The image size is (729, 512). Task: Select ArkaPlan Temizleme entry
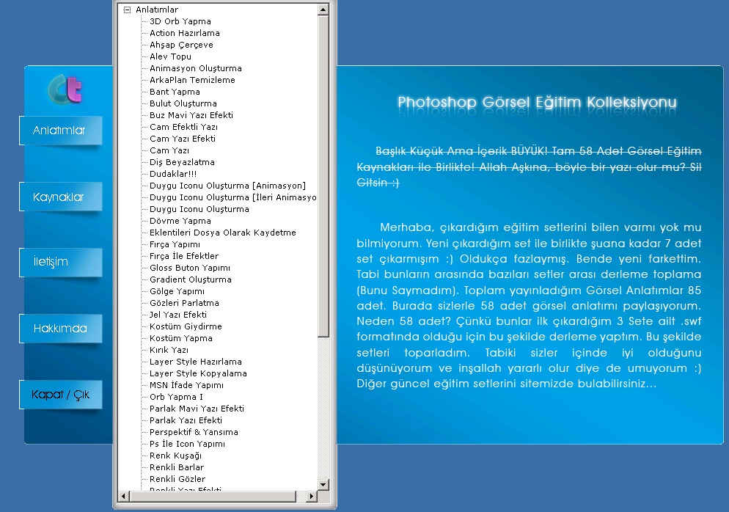coord(192,80)
